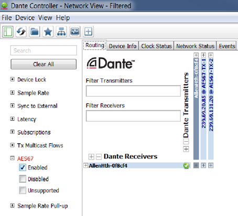Viewport: 238px width, 216px height.
Task: Expand the AllenHth-0f8cf4 receiver row
Action: point(85,165)
